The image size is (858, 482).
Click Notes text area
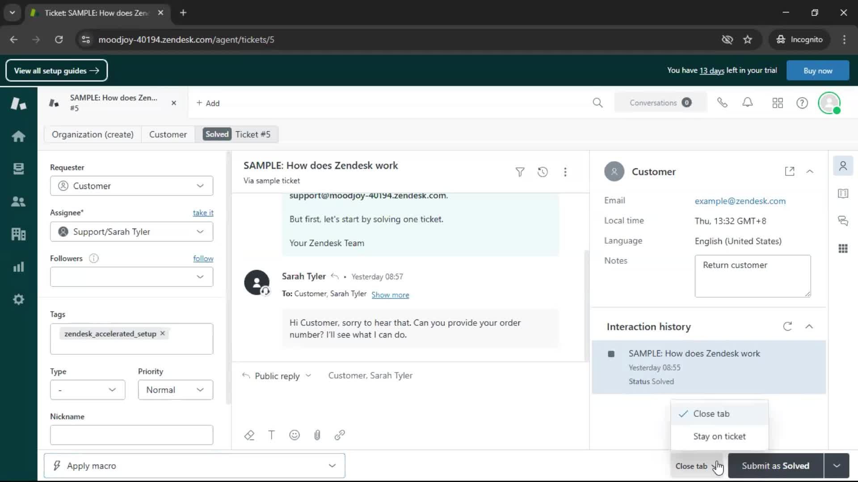tap(753, 276)
